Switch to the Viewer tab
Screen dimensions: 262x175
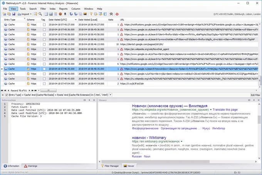coord(129,166)
